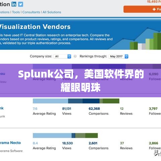Click the 62,368 Comparisons value

94,109
